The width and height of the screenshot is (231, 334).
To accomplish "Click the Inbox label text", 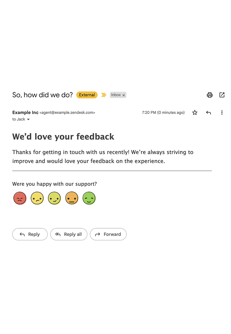I will (116, 95).
